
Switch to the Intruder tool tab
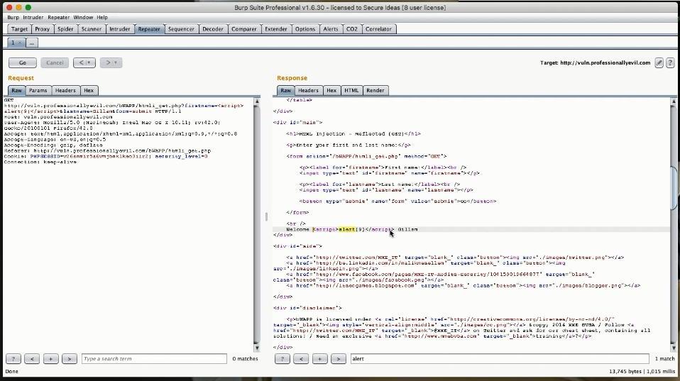pyautogui.click(x=119, y=29)
